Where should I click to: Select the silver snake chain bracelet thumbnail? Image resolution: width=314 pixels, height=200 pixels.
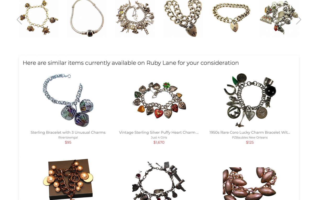(87, 18)
